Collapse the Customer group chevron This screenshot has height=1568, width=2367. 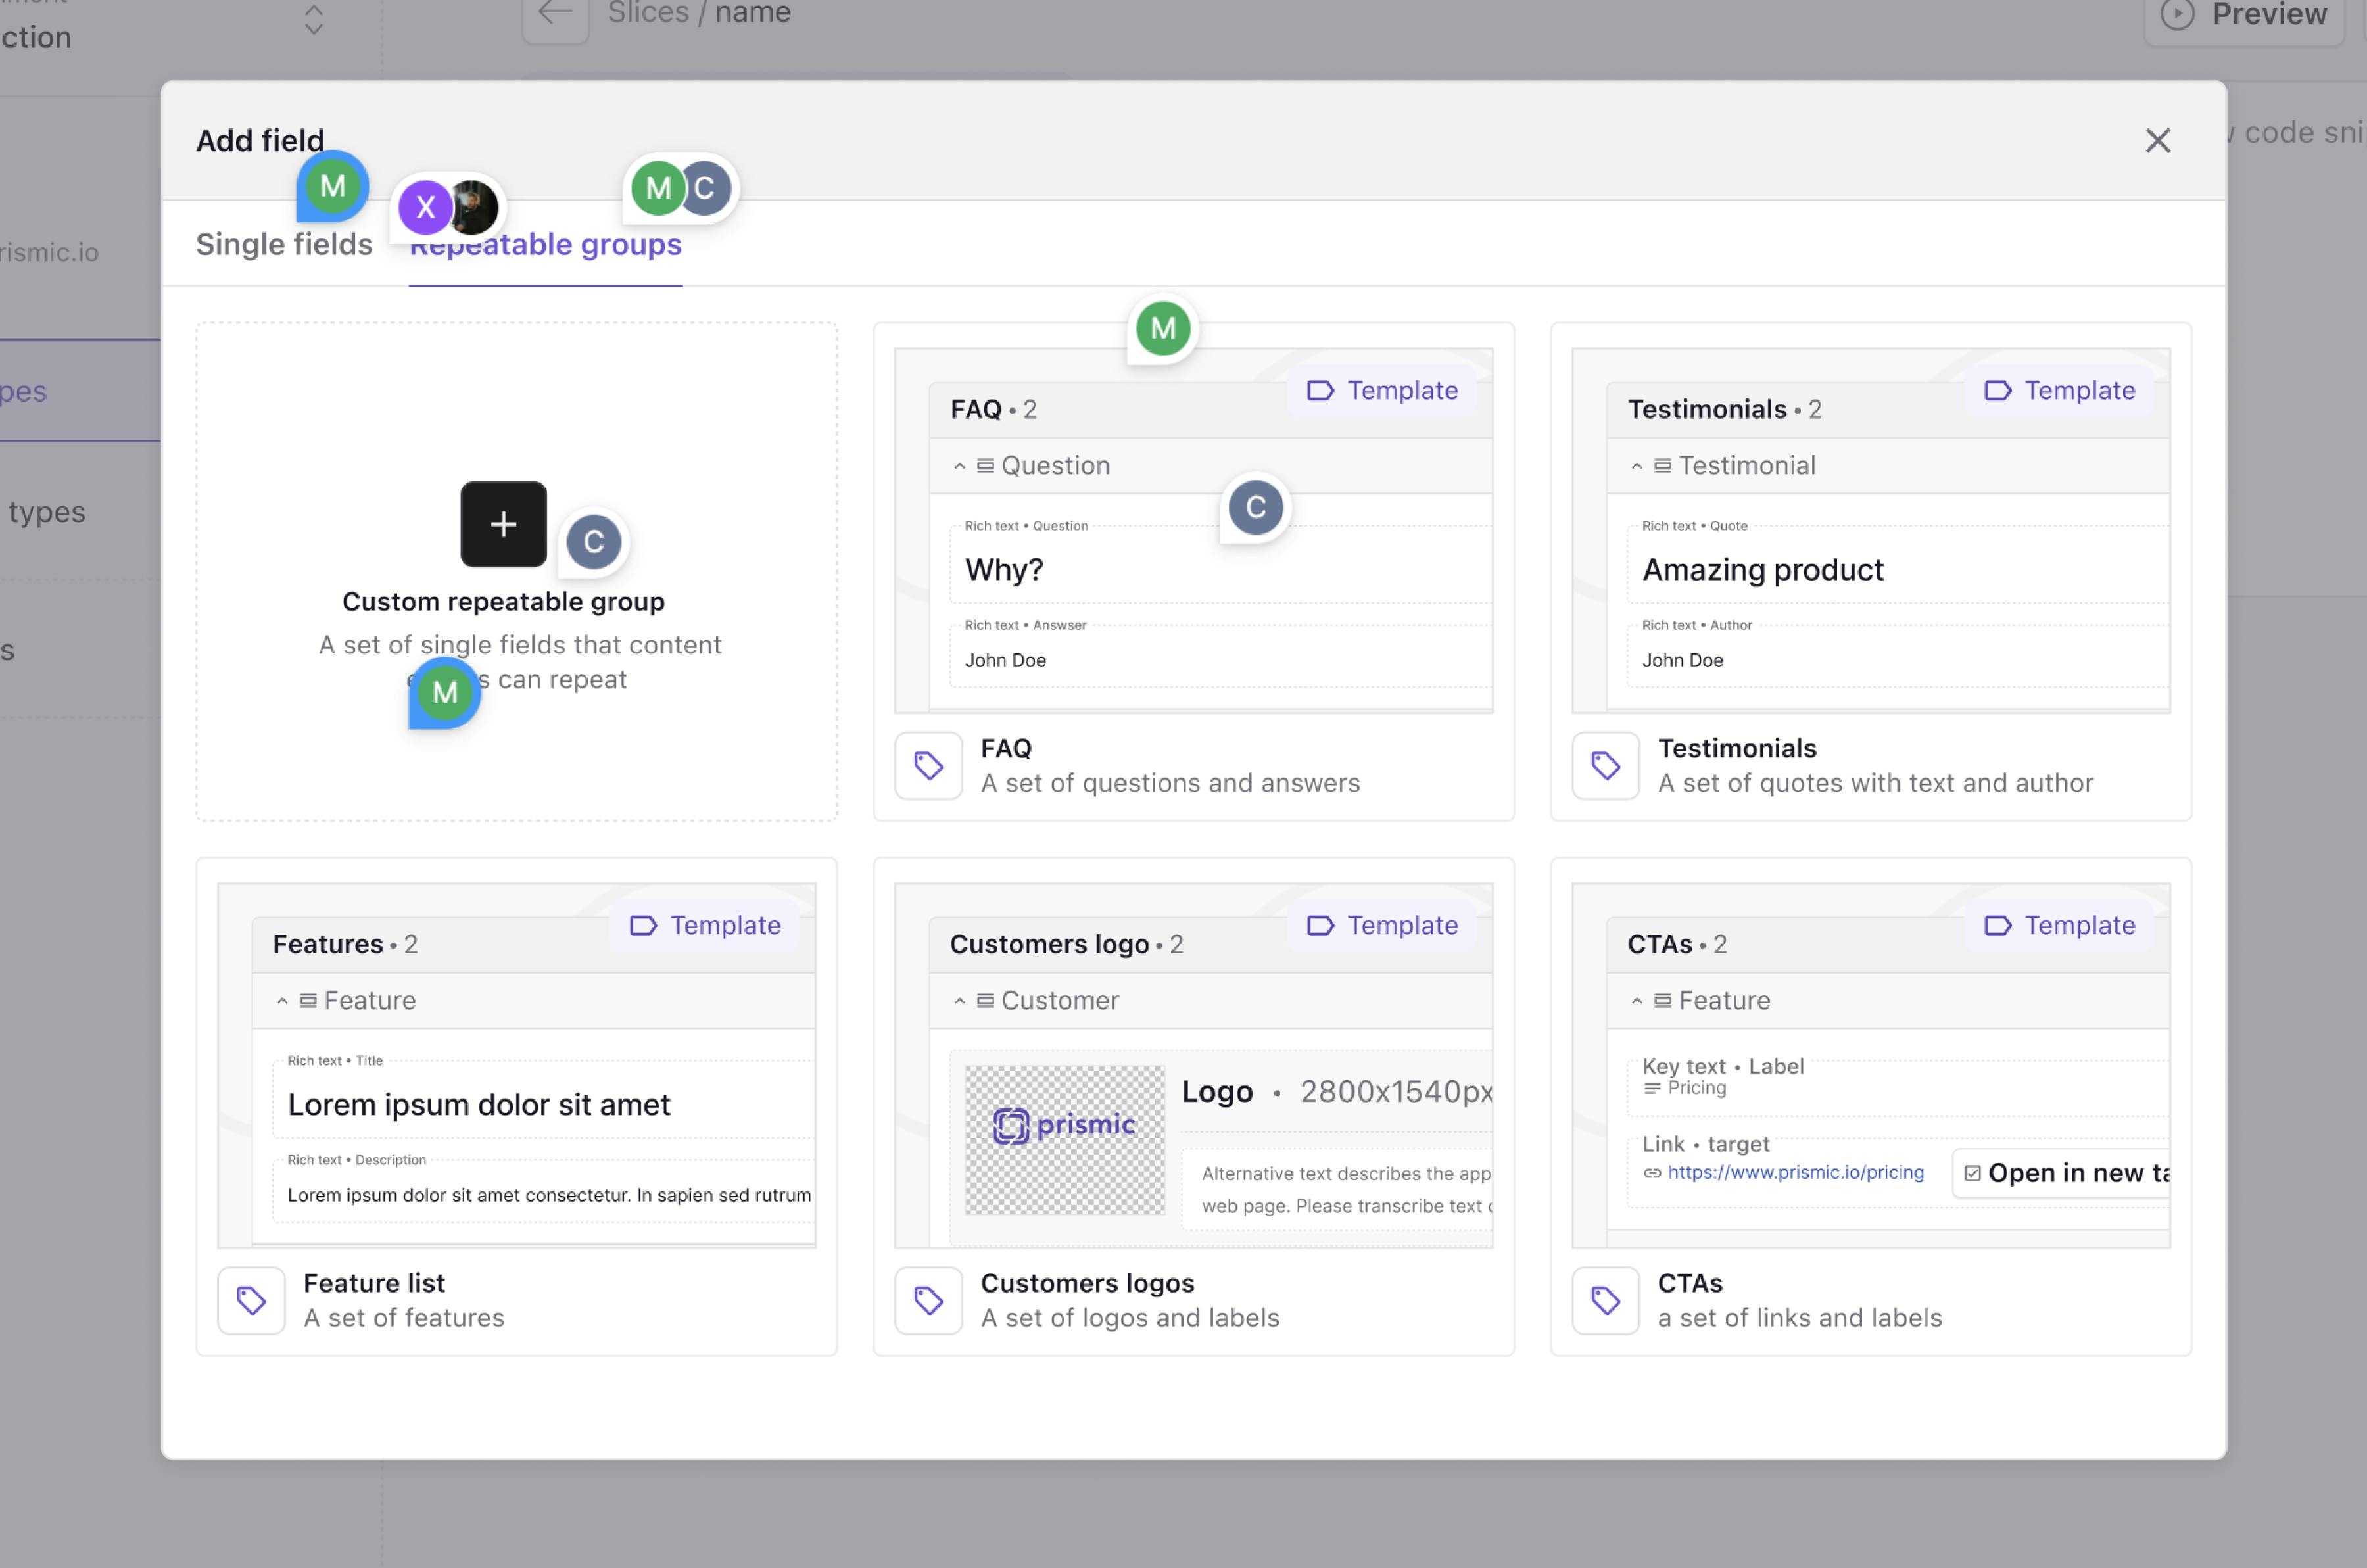(x=959, y=1001)
